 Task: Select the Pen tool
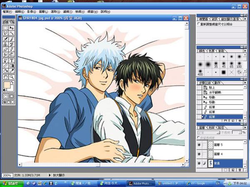5,61
